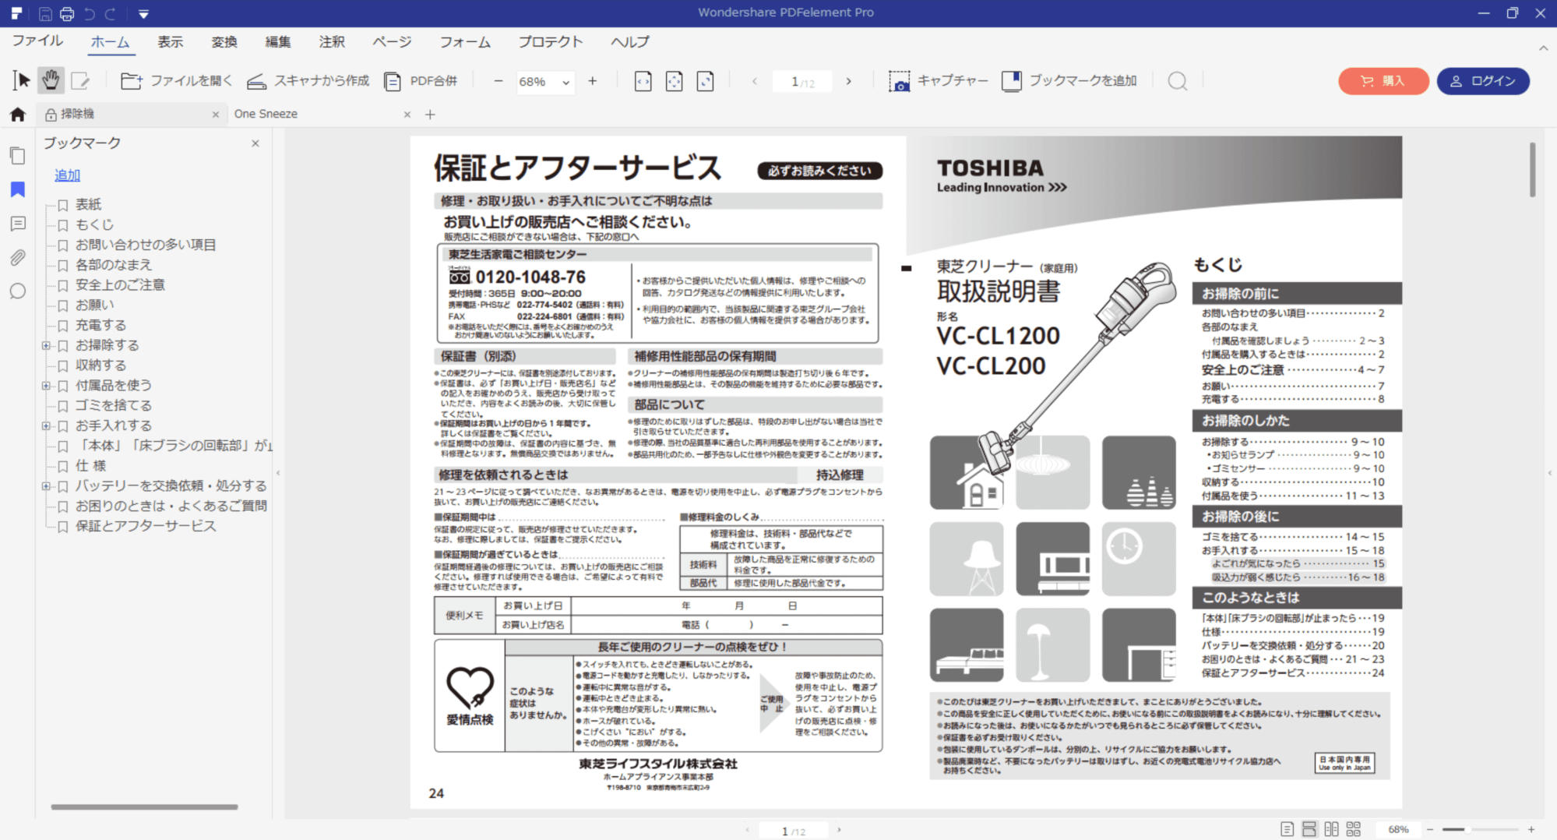Click ブックマークを追加 add bookmark button
The height and width of the screenshot is (840, 1557).
(x=1069, y=81)
